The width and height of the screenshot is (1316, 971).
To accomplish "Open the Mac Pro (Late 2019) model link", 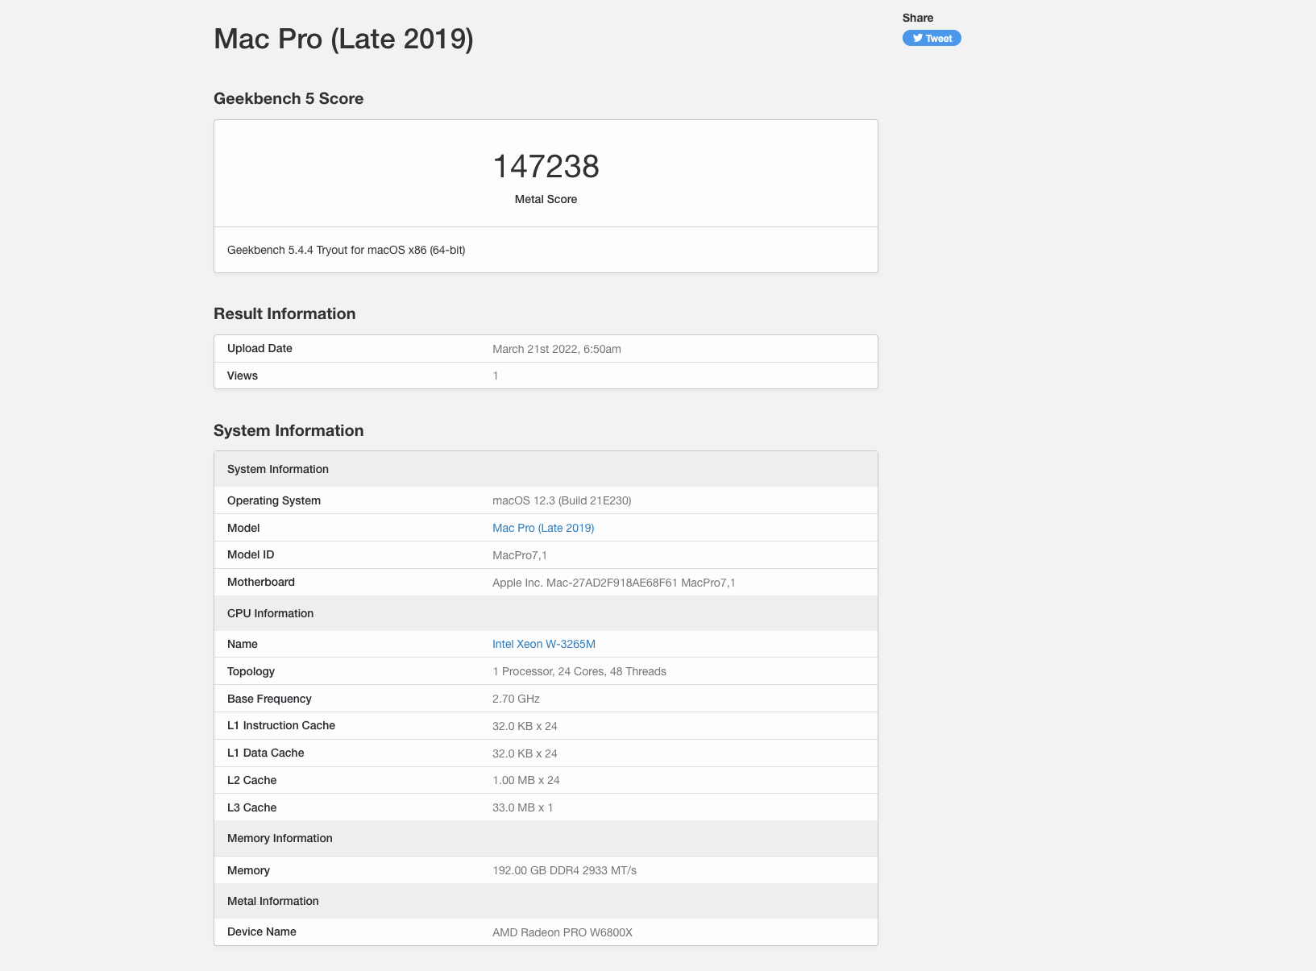I will [x=543, y=528].
